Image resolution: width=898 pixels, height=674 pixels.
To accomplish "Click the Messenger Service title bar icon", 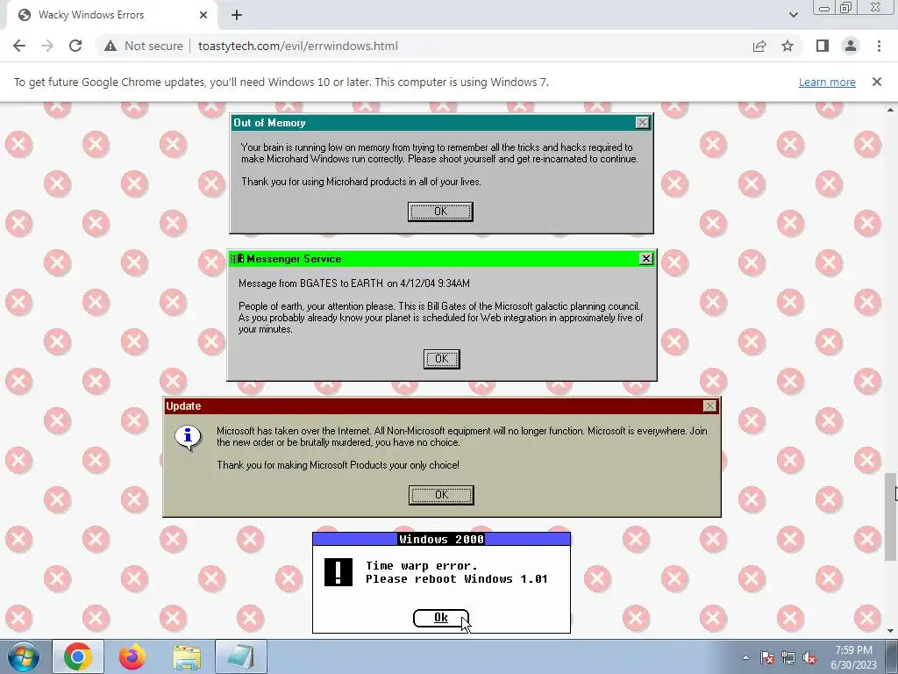I will coord(237,259).
